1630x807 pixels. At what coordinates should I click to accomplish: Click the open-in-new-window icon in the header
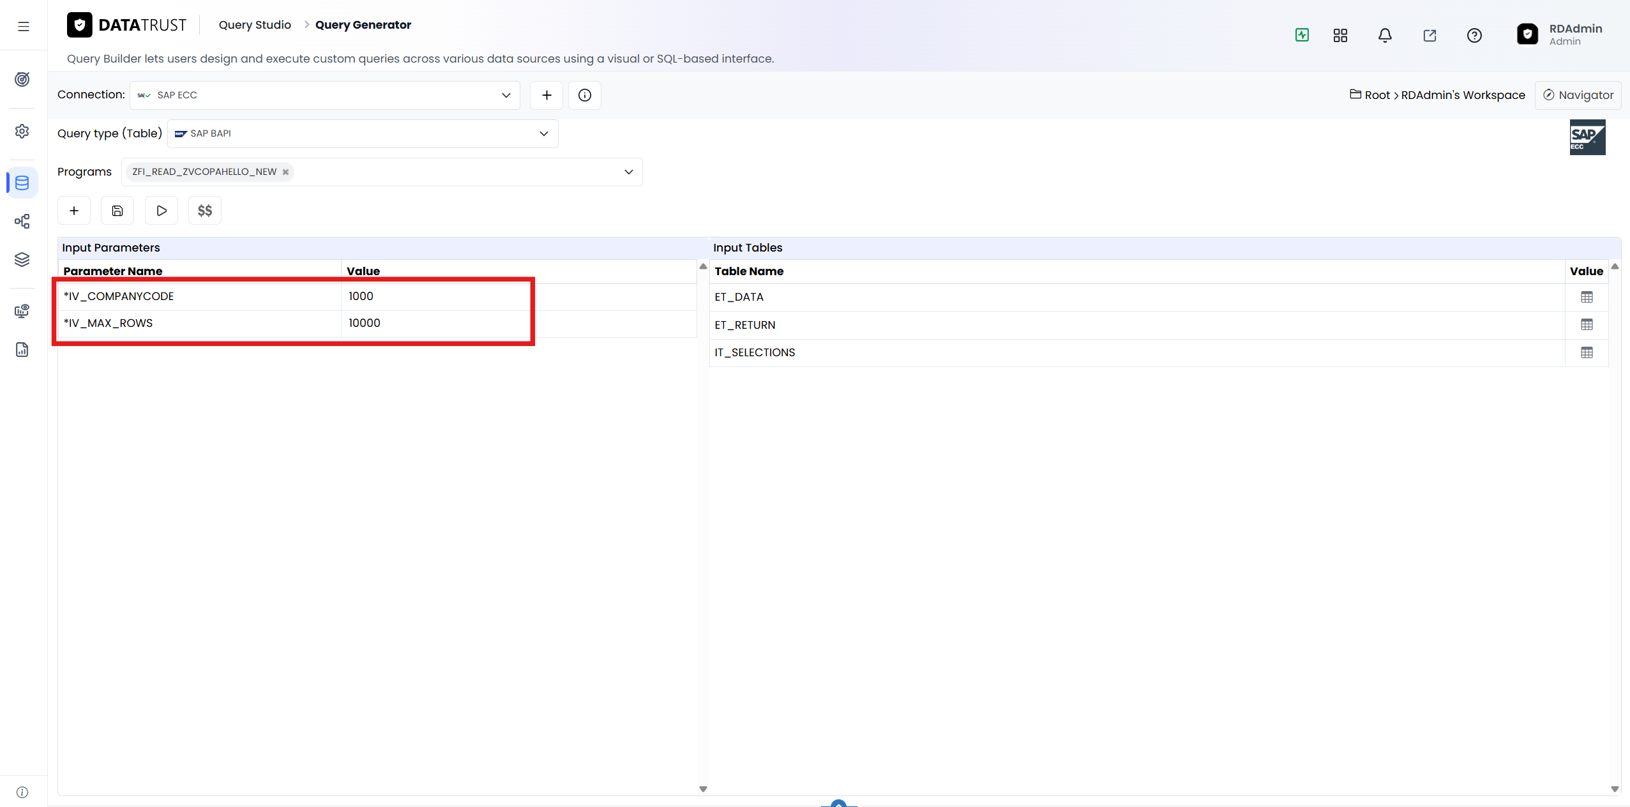coord(1430,35)
